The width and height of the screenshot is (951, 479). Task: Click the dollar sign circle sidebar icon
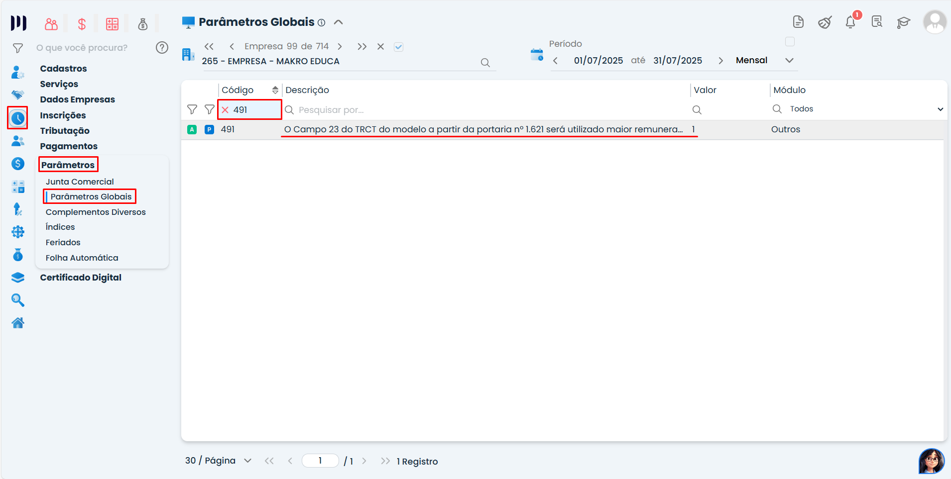click(x=18, y=164)
